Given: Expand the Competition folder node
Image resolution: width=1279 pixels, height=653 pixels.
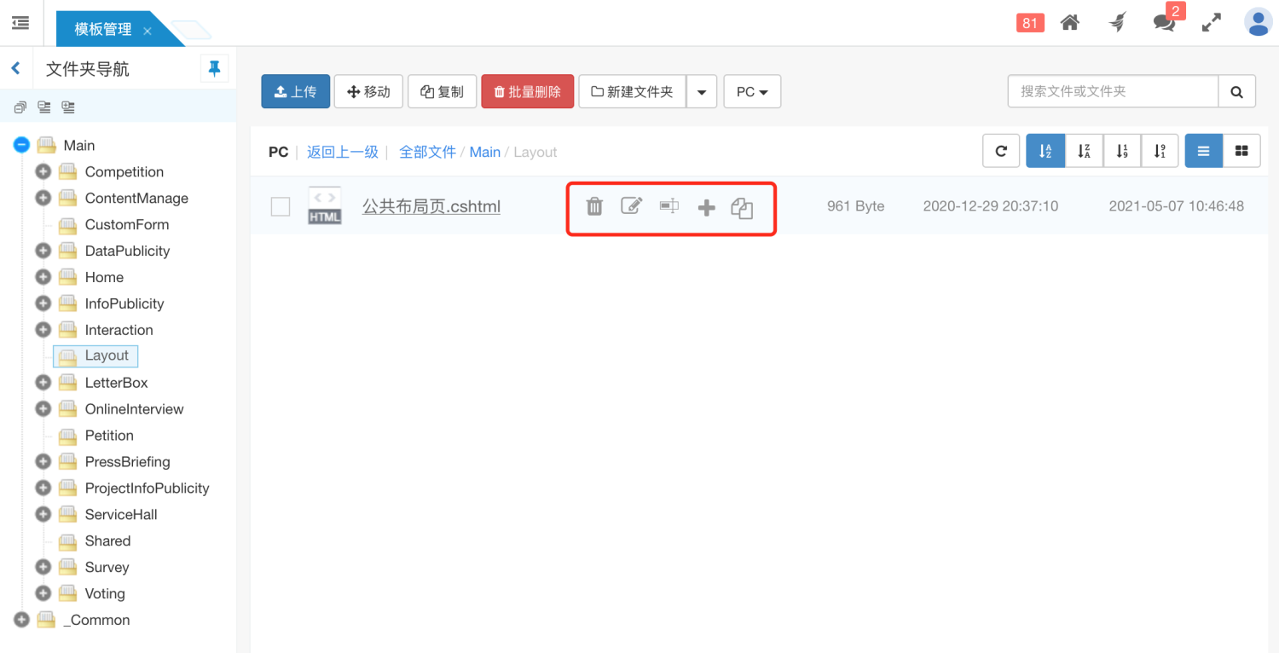Looking at the screenshot, I should 43,171.
